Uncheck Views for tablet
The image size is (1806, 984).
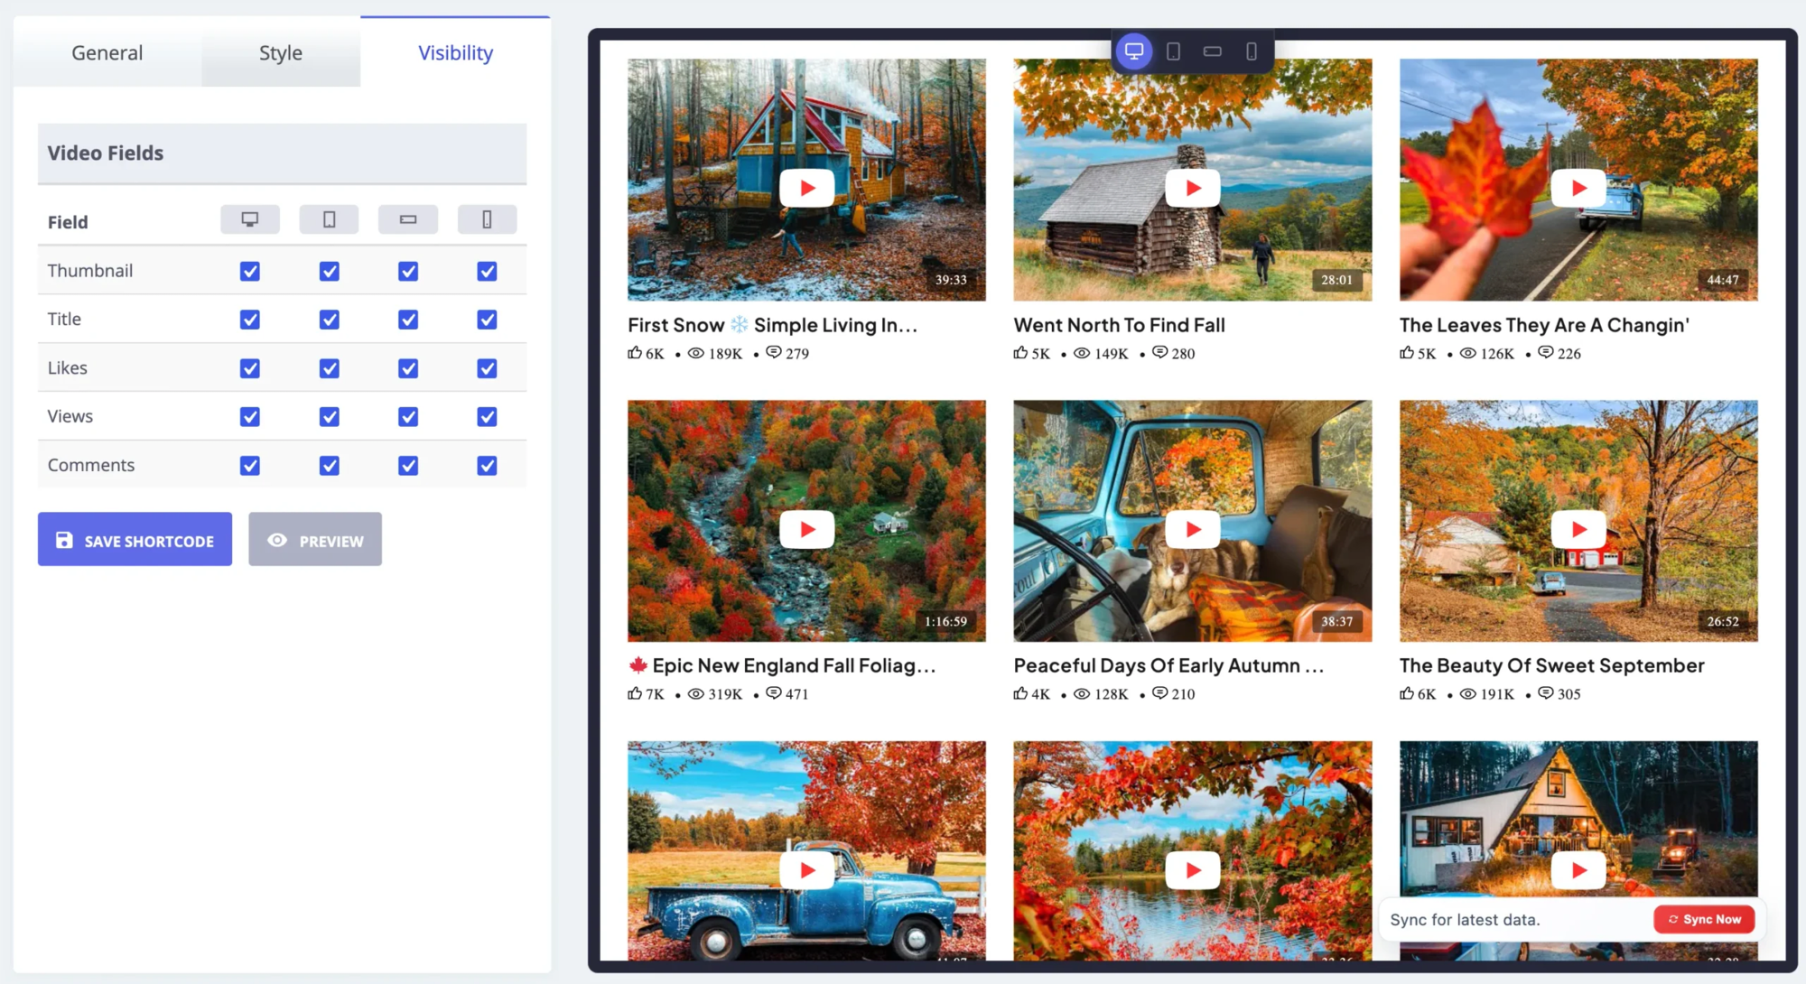click(x=330, y=417)
